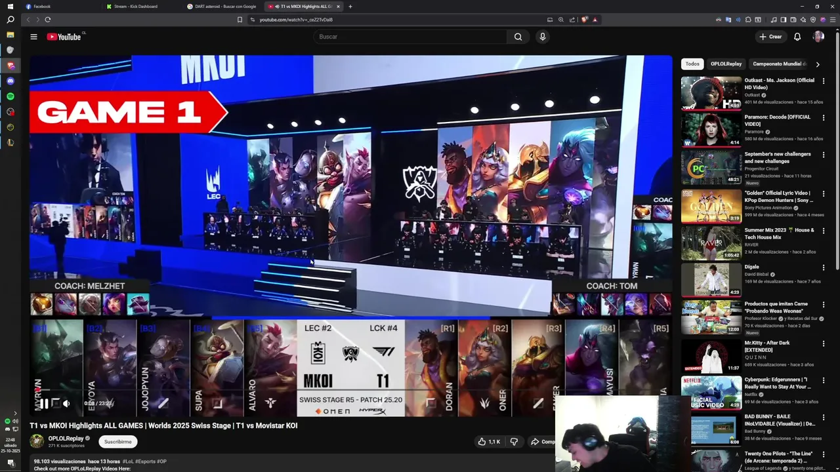Open the browser extensions puzzle icon
The image size is (840, 472).
click(748, 20)
